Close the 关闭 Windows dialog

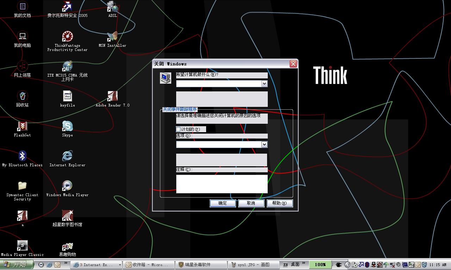coord(293,64)
